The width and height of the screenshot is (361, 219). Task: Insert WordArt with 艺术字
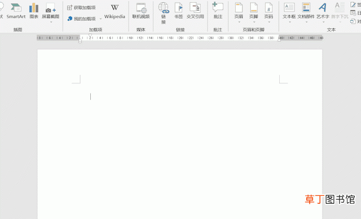coord(323,11)
